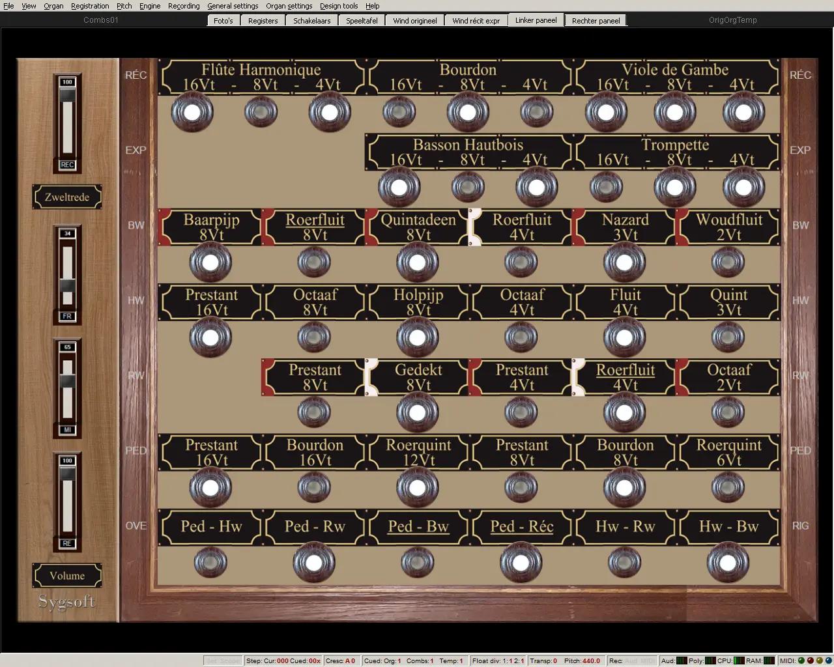Click the Roerquint 12Vt stop knob
This screenshot has width=834, height=667.
418,487
